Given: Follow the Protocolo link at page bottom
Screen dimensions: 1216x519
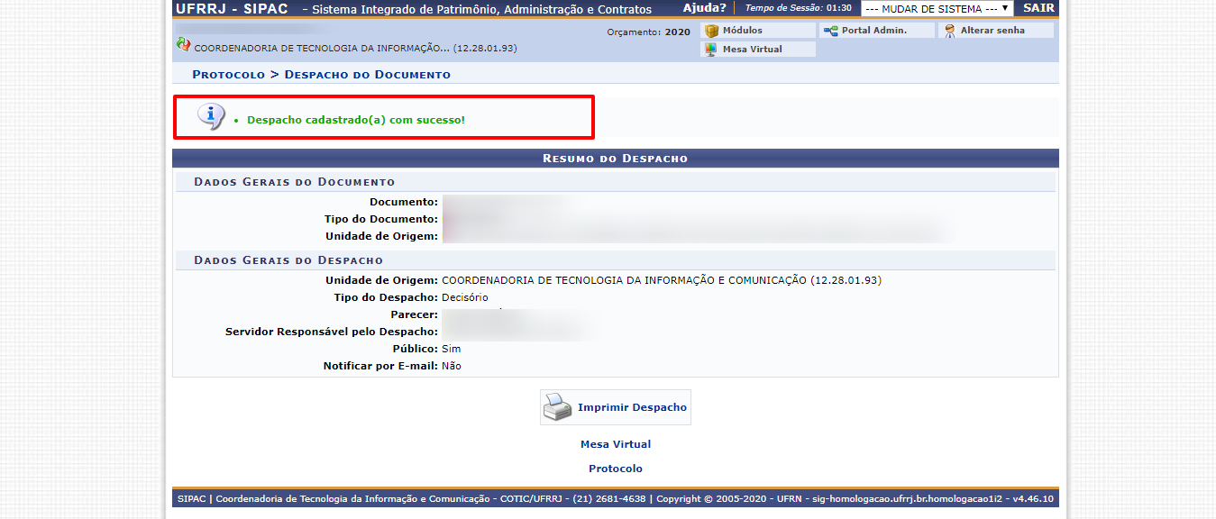Looking at the screenshot, I should (x=615, y=469).
